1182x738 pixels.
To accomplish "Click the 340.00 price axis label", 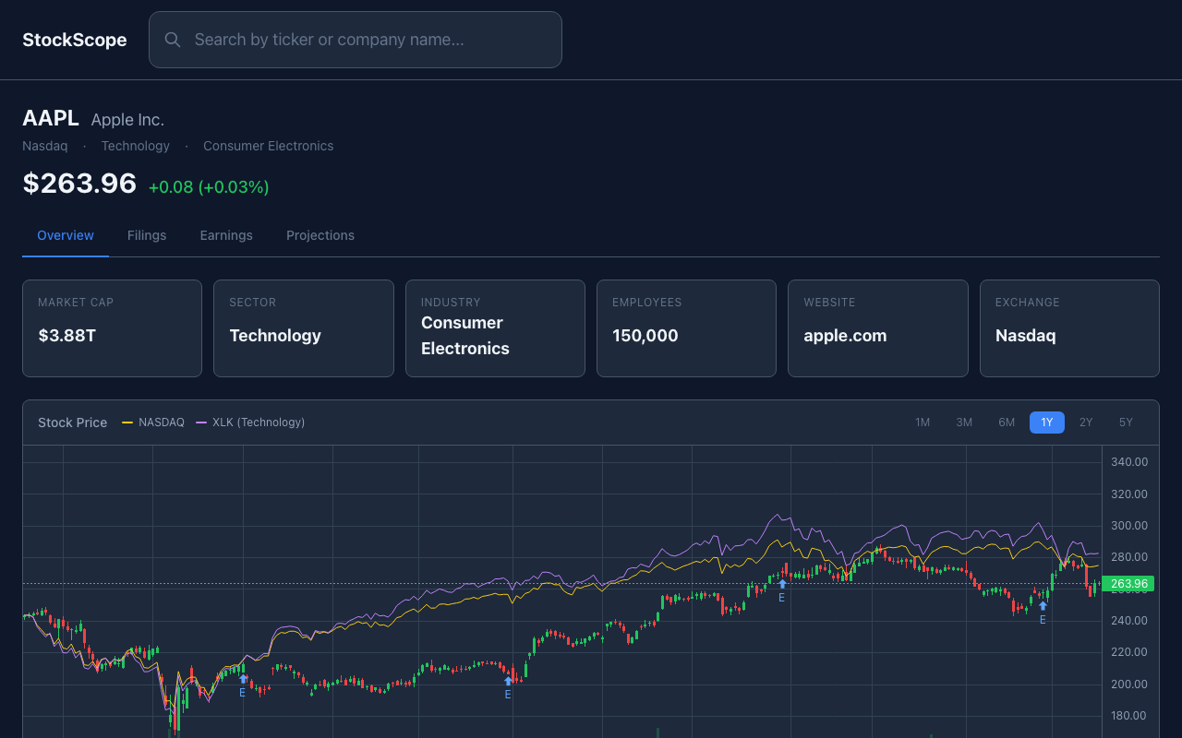I will [x=1128, y=462].
